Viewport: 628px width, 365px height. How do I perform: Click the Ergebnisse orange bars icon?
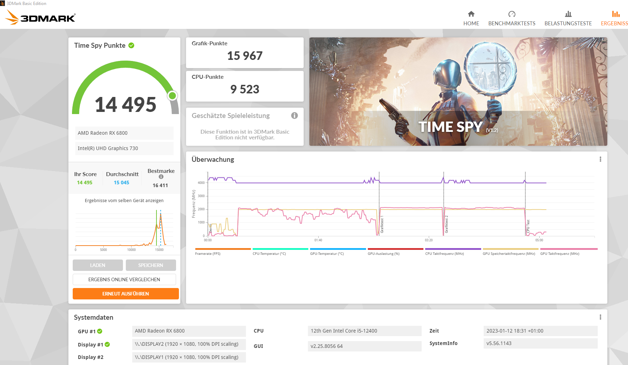(x=616, y=14)
